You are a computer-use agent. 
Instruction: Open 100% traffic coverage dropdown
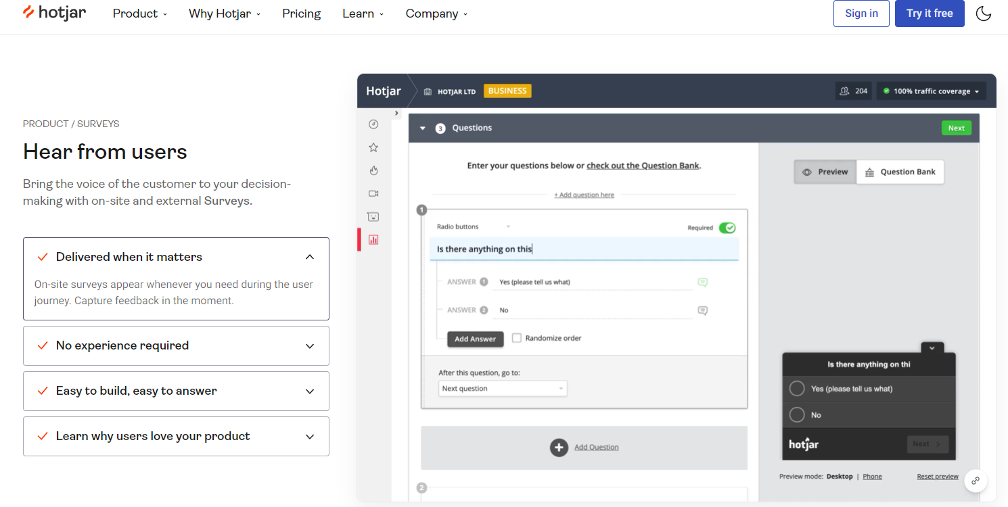931,91
